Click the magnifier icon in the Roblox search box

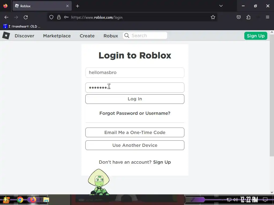pos(127,36)
